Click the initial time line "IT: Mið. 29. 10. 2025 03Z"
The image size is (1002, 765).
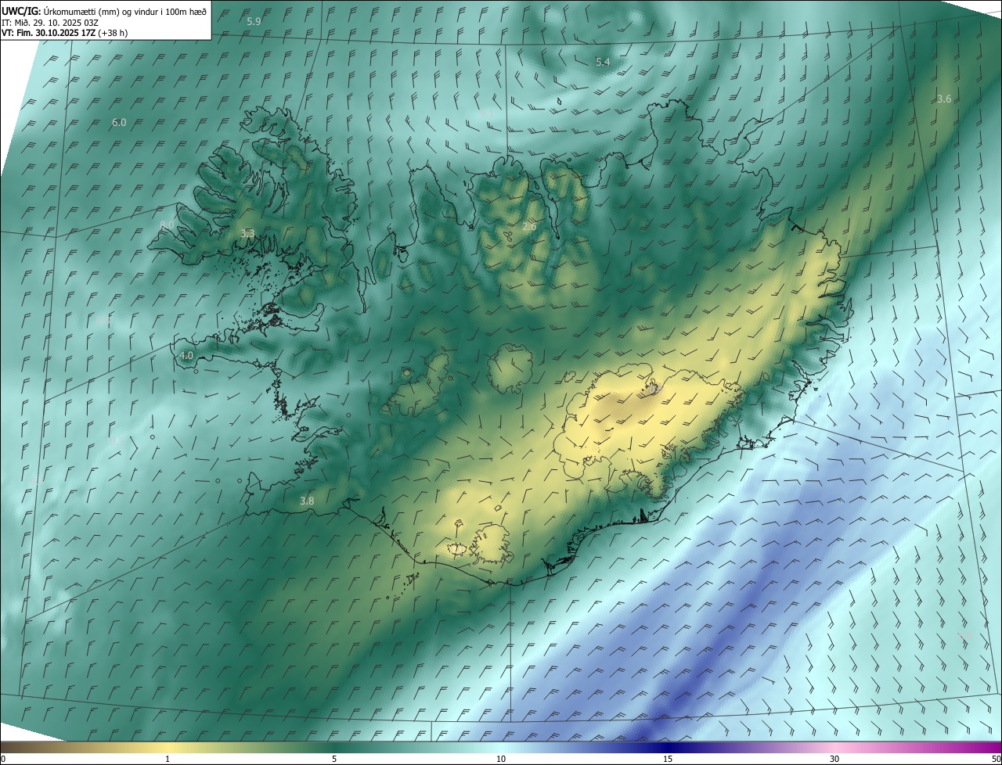pyautogui.click(x=50, y=22)
